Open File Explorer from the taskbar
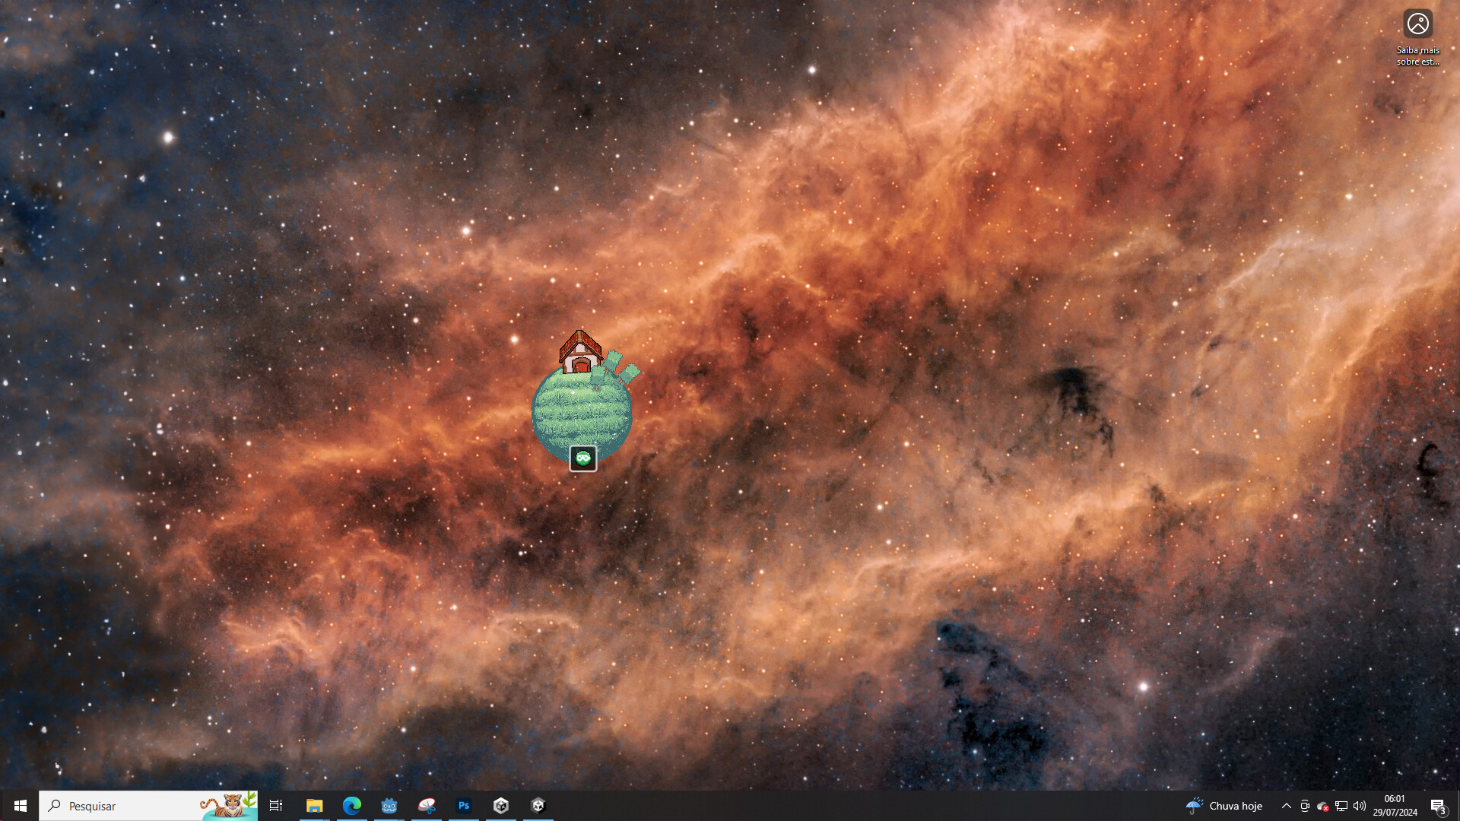 click(314, 806)
